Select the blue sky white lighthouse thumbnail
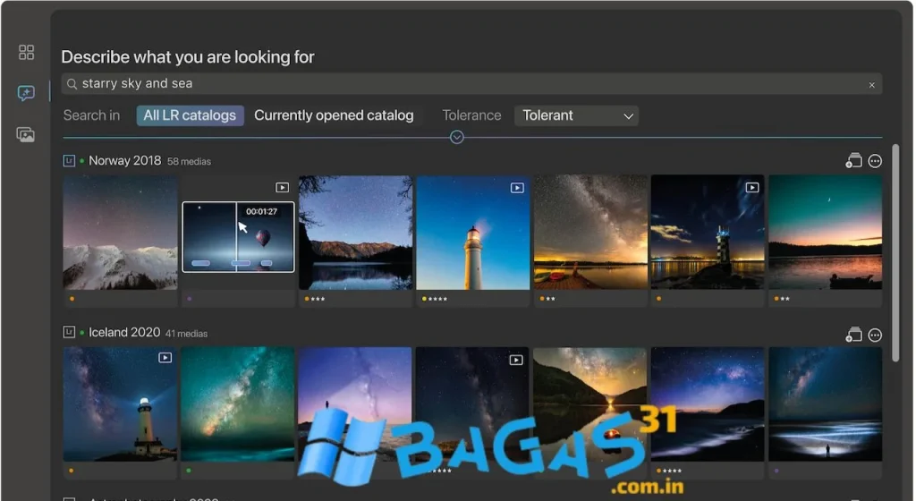Viewport: 916px width, 501px height. pos(472,233)
